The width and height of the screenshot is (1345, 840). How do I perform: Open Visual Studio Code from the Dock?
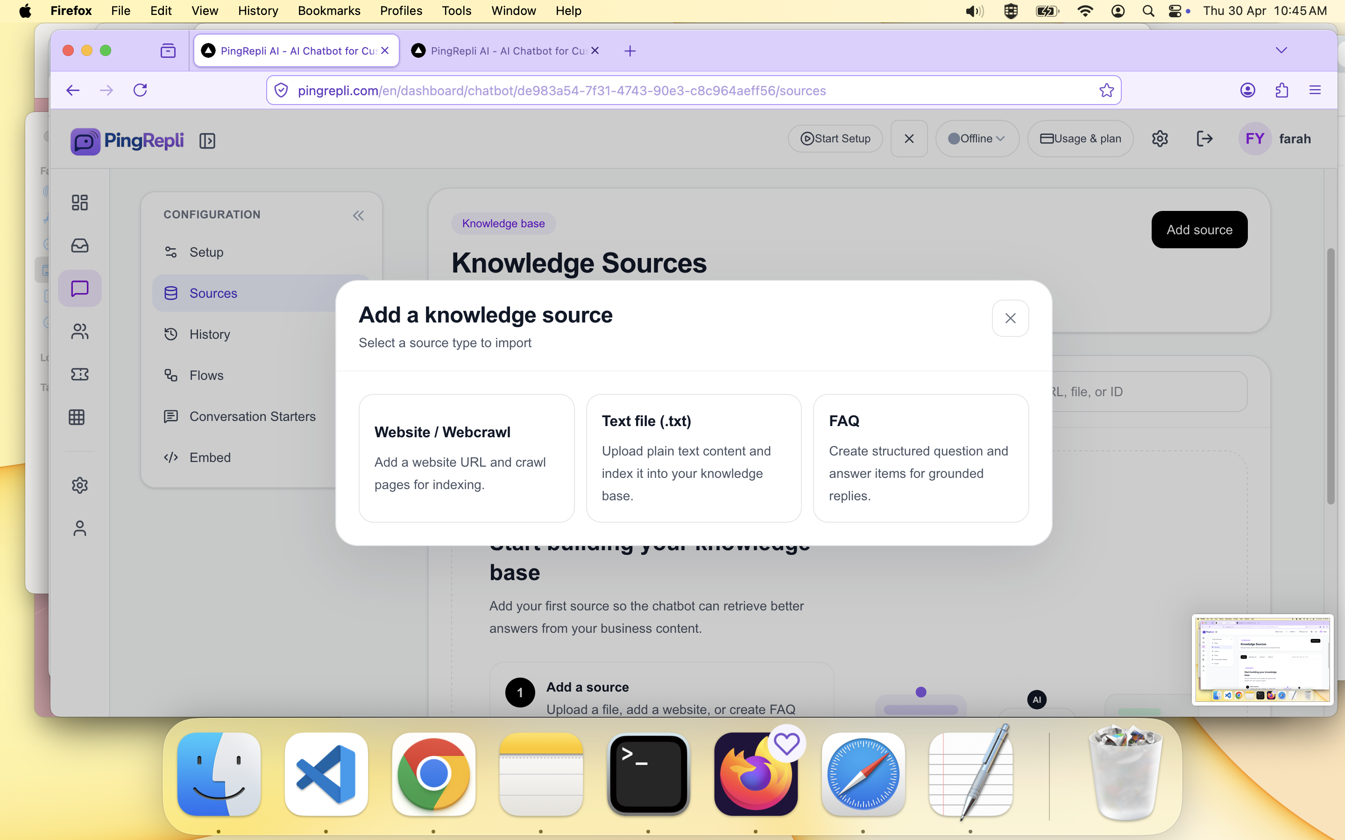[x=326, y=775]
